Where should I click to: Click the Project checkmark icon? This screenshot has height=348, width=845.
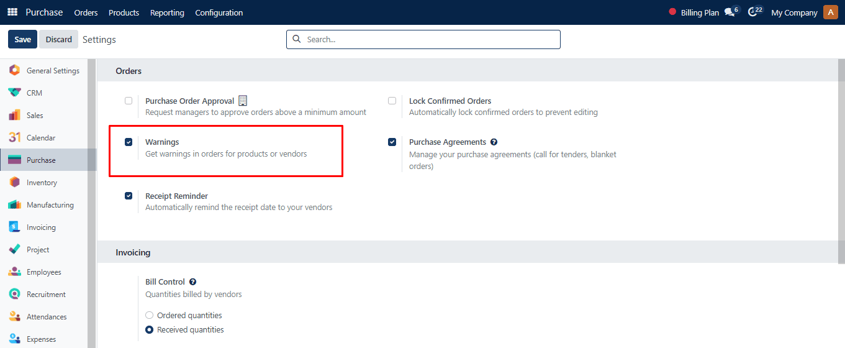[14, 249]
